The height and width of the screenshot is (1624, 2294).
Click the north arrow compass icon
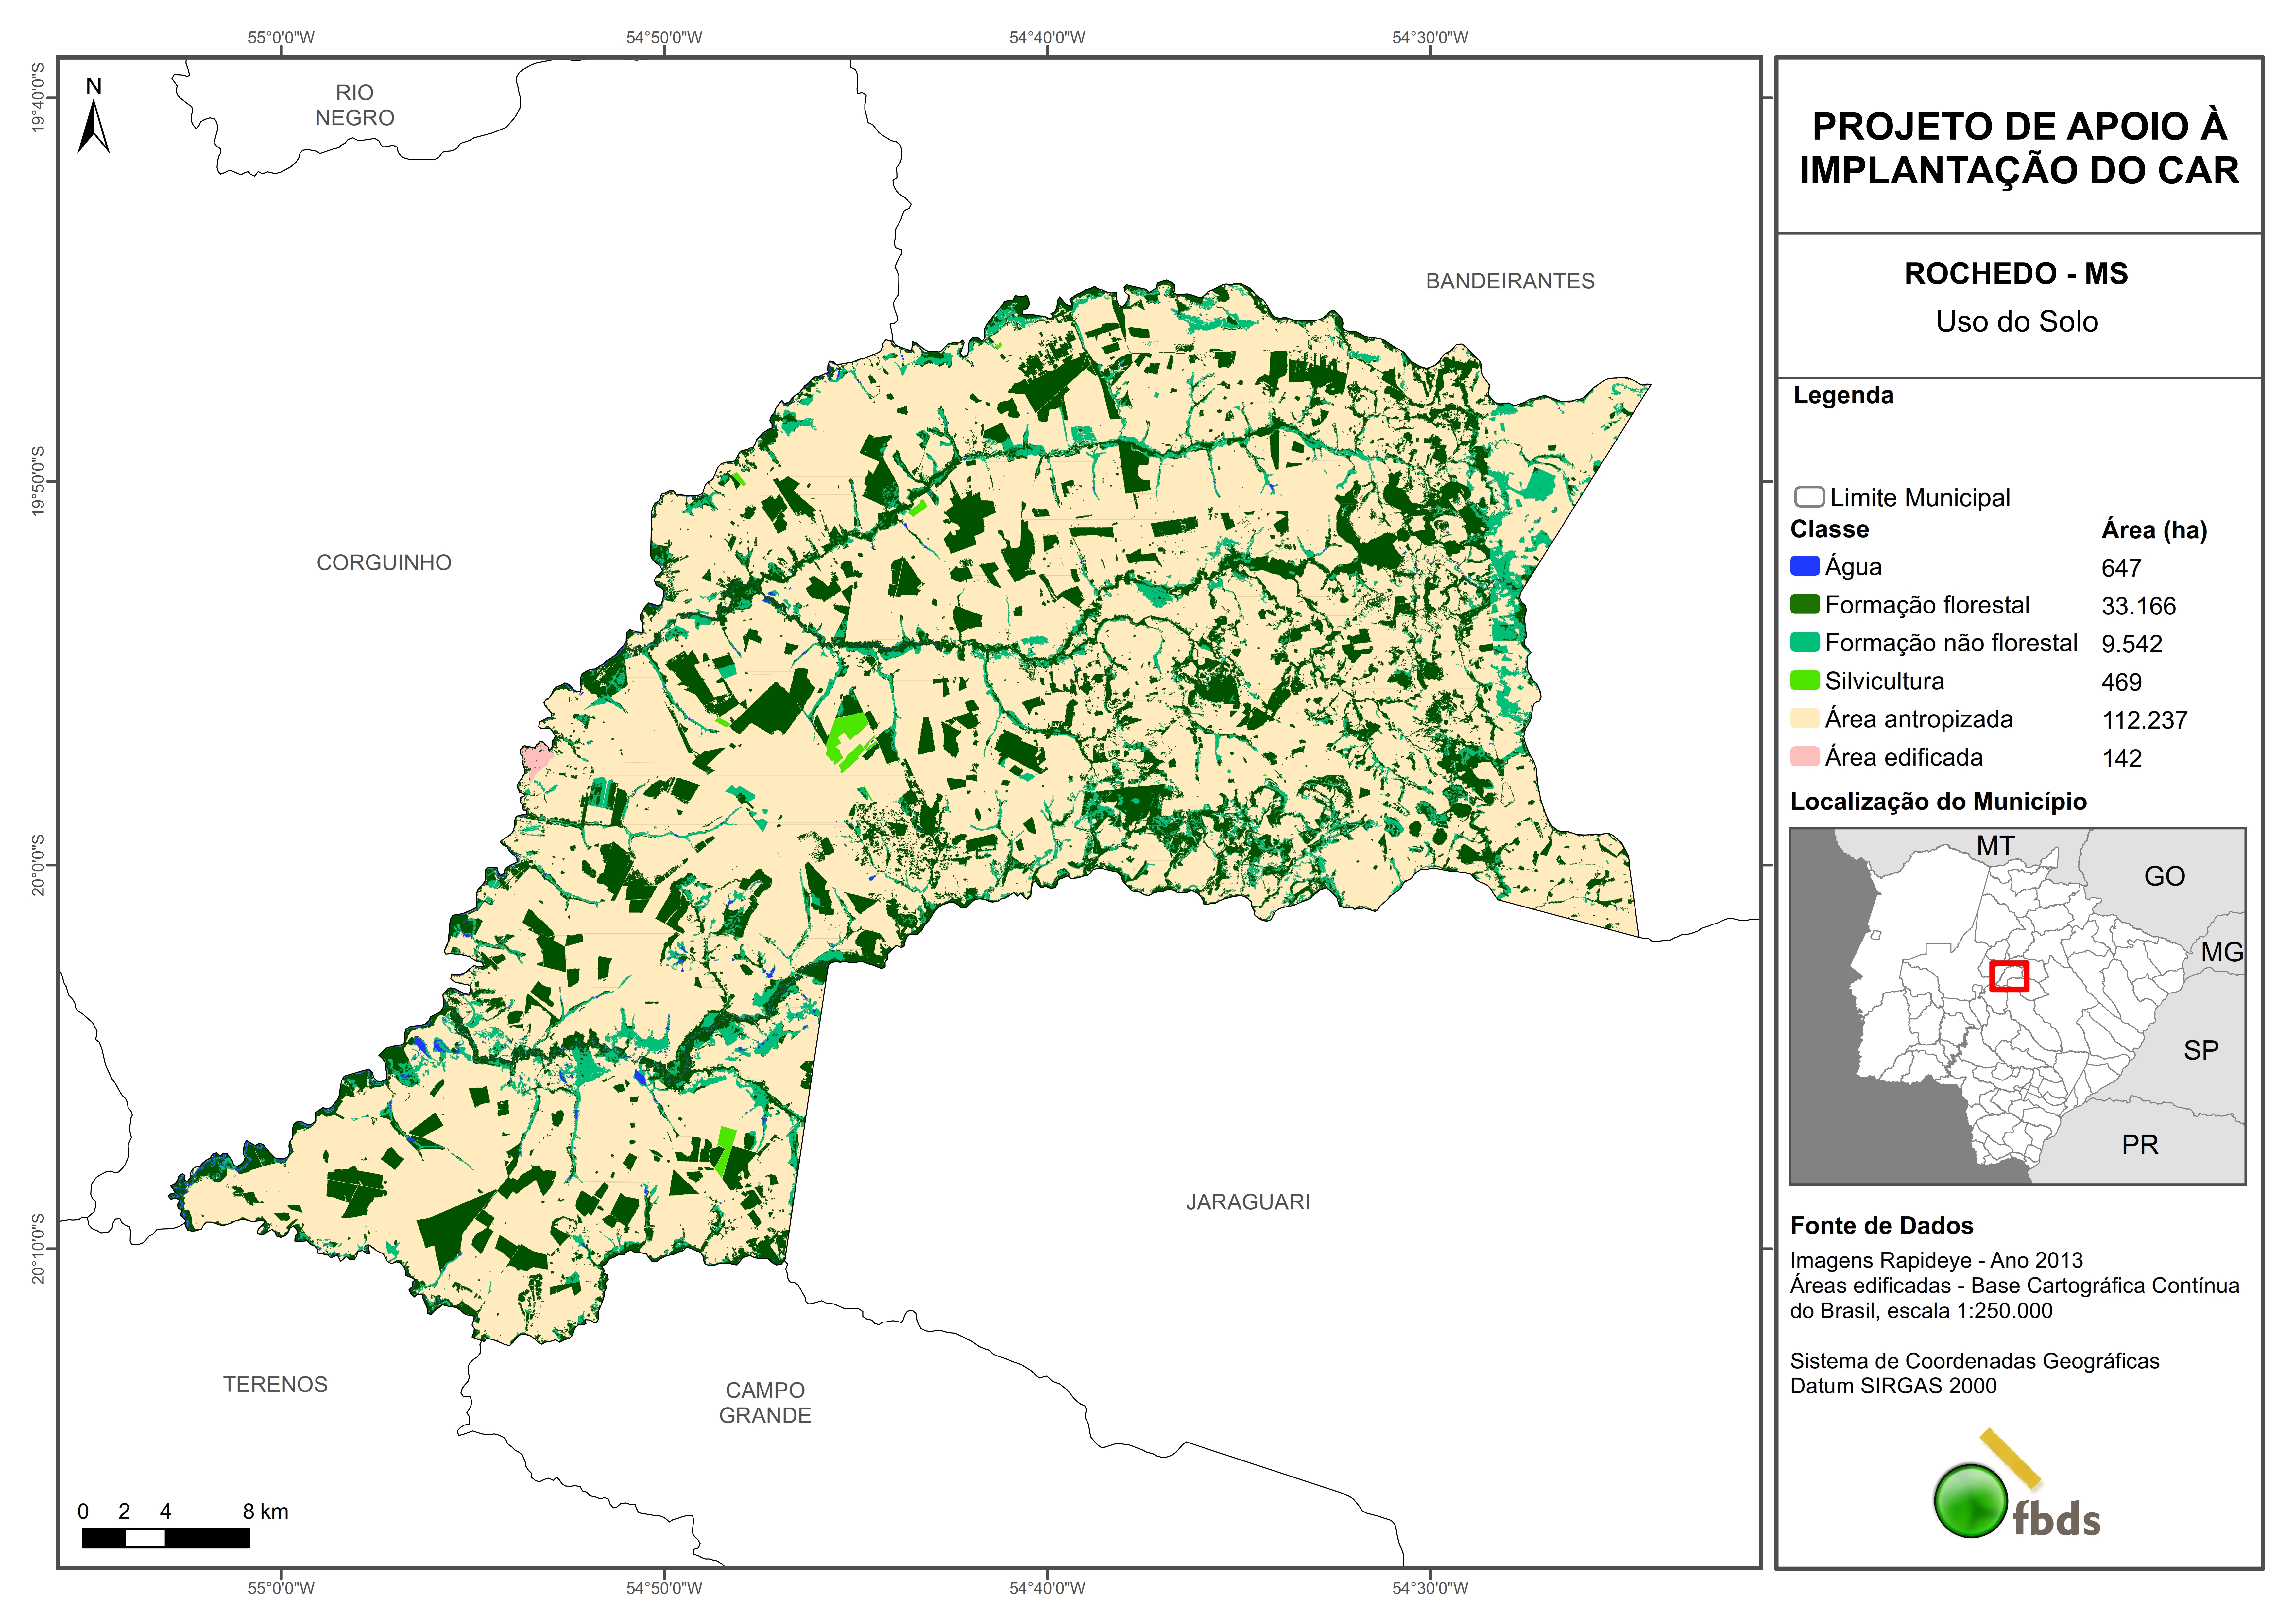click(93, 125)
